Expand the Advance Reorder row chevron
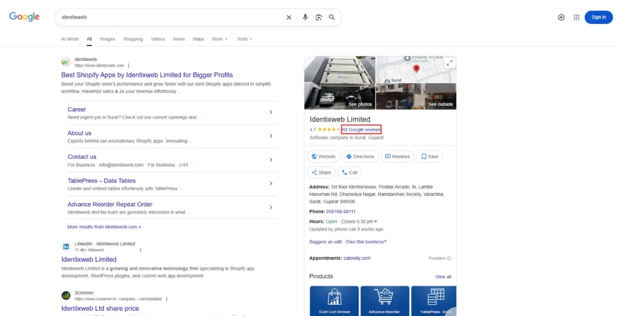Screen dimensions: 617x316 coord(271,208)
